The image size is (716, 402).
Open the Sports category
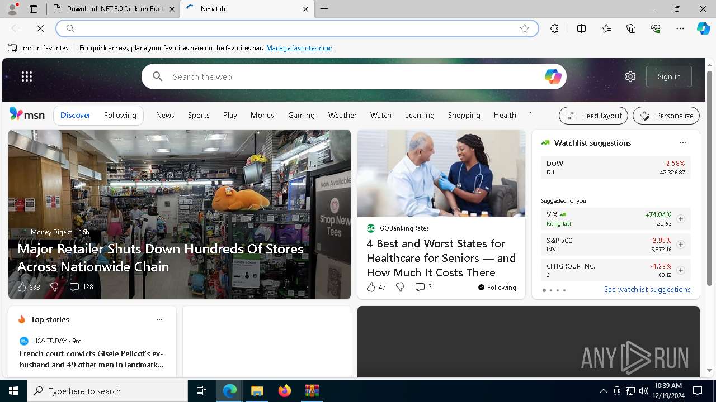click(199, 115)
